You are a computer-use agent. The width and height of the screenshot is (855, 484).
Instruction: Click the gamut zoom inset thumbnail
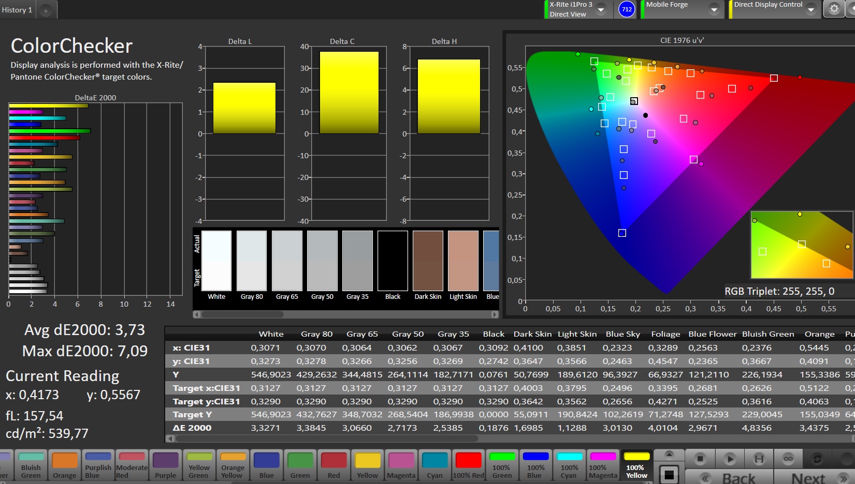pos(801,245)
